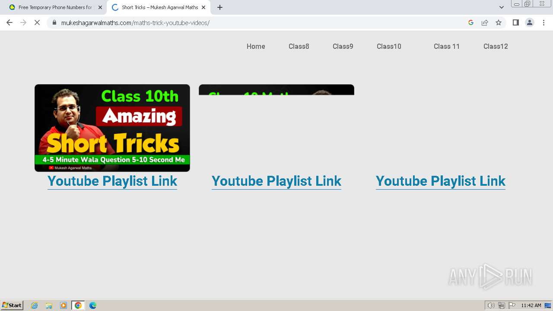Image resolution: width=553 pixels, height=311 pixels.
Task: Select Chrome in the taskbar
Action: point(78,305)
